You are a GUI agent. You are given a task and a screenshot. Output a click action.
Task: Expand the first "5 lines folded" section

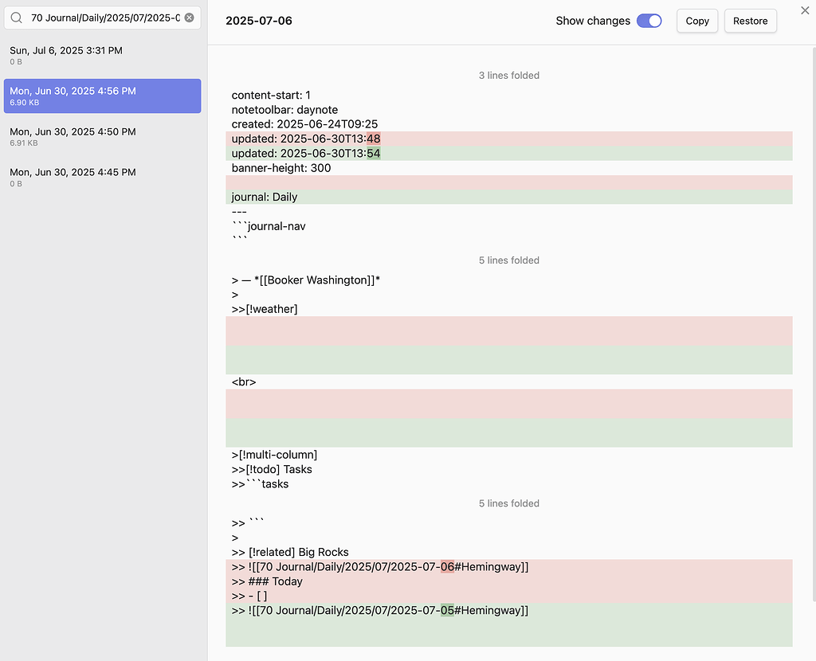click(508, 260)
